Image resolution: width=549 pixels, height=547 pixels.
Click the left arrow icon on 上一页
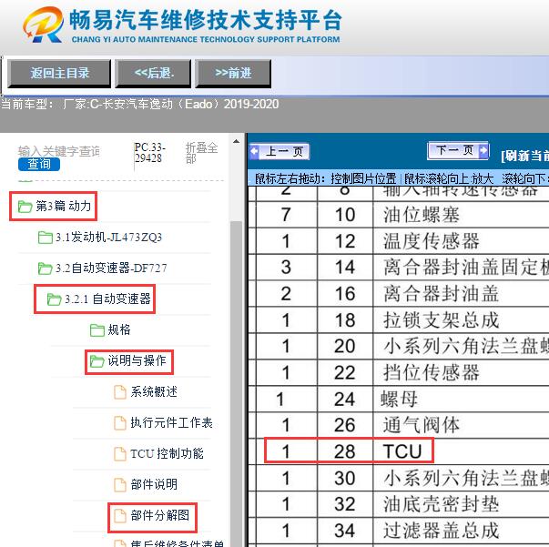point(254,151)
